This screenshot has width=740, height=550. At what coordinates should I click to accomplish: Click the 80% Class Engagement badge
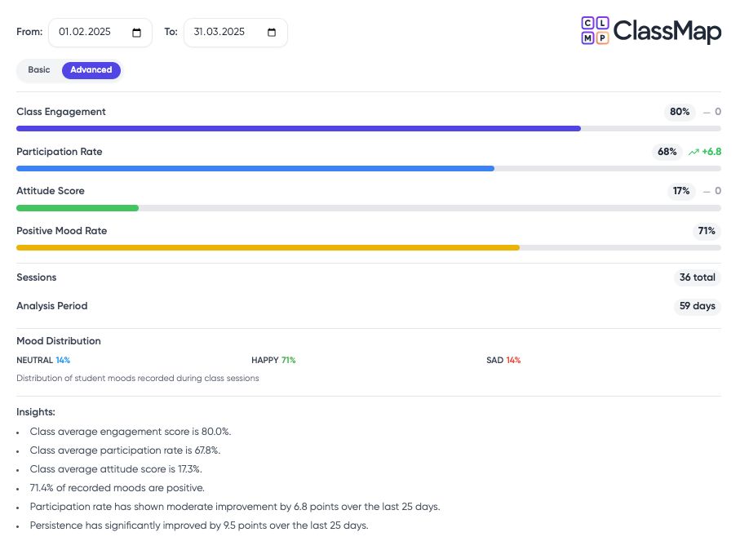pyautogui.click(x=680, y=112)
